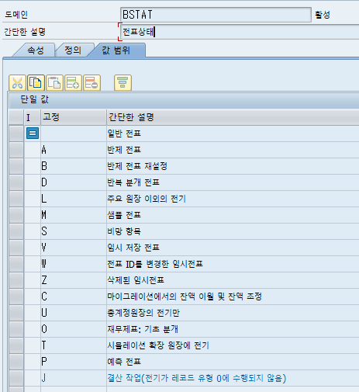This screenshot has width=359, height=392.
Task: Click fixed value cell A
Action: [74, 150]
